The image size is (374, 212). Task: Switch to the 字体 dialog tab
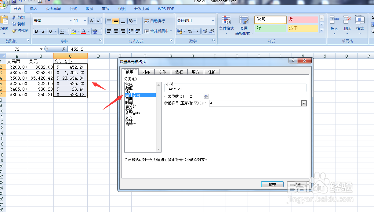pos(162,72)
